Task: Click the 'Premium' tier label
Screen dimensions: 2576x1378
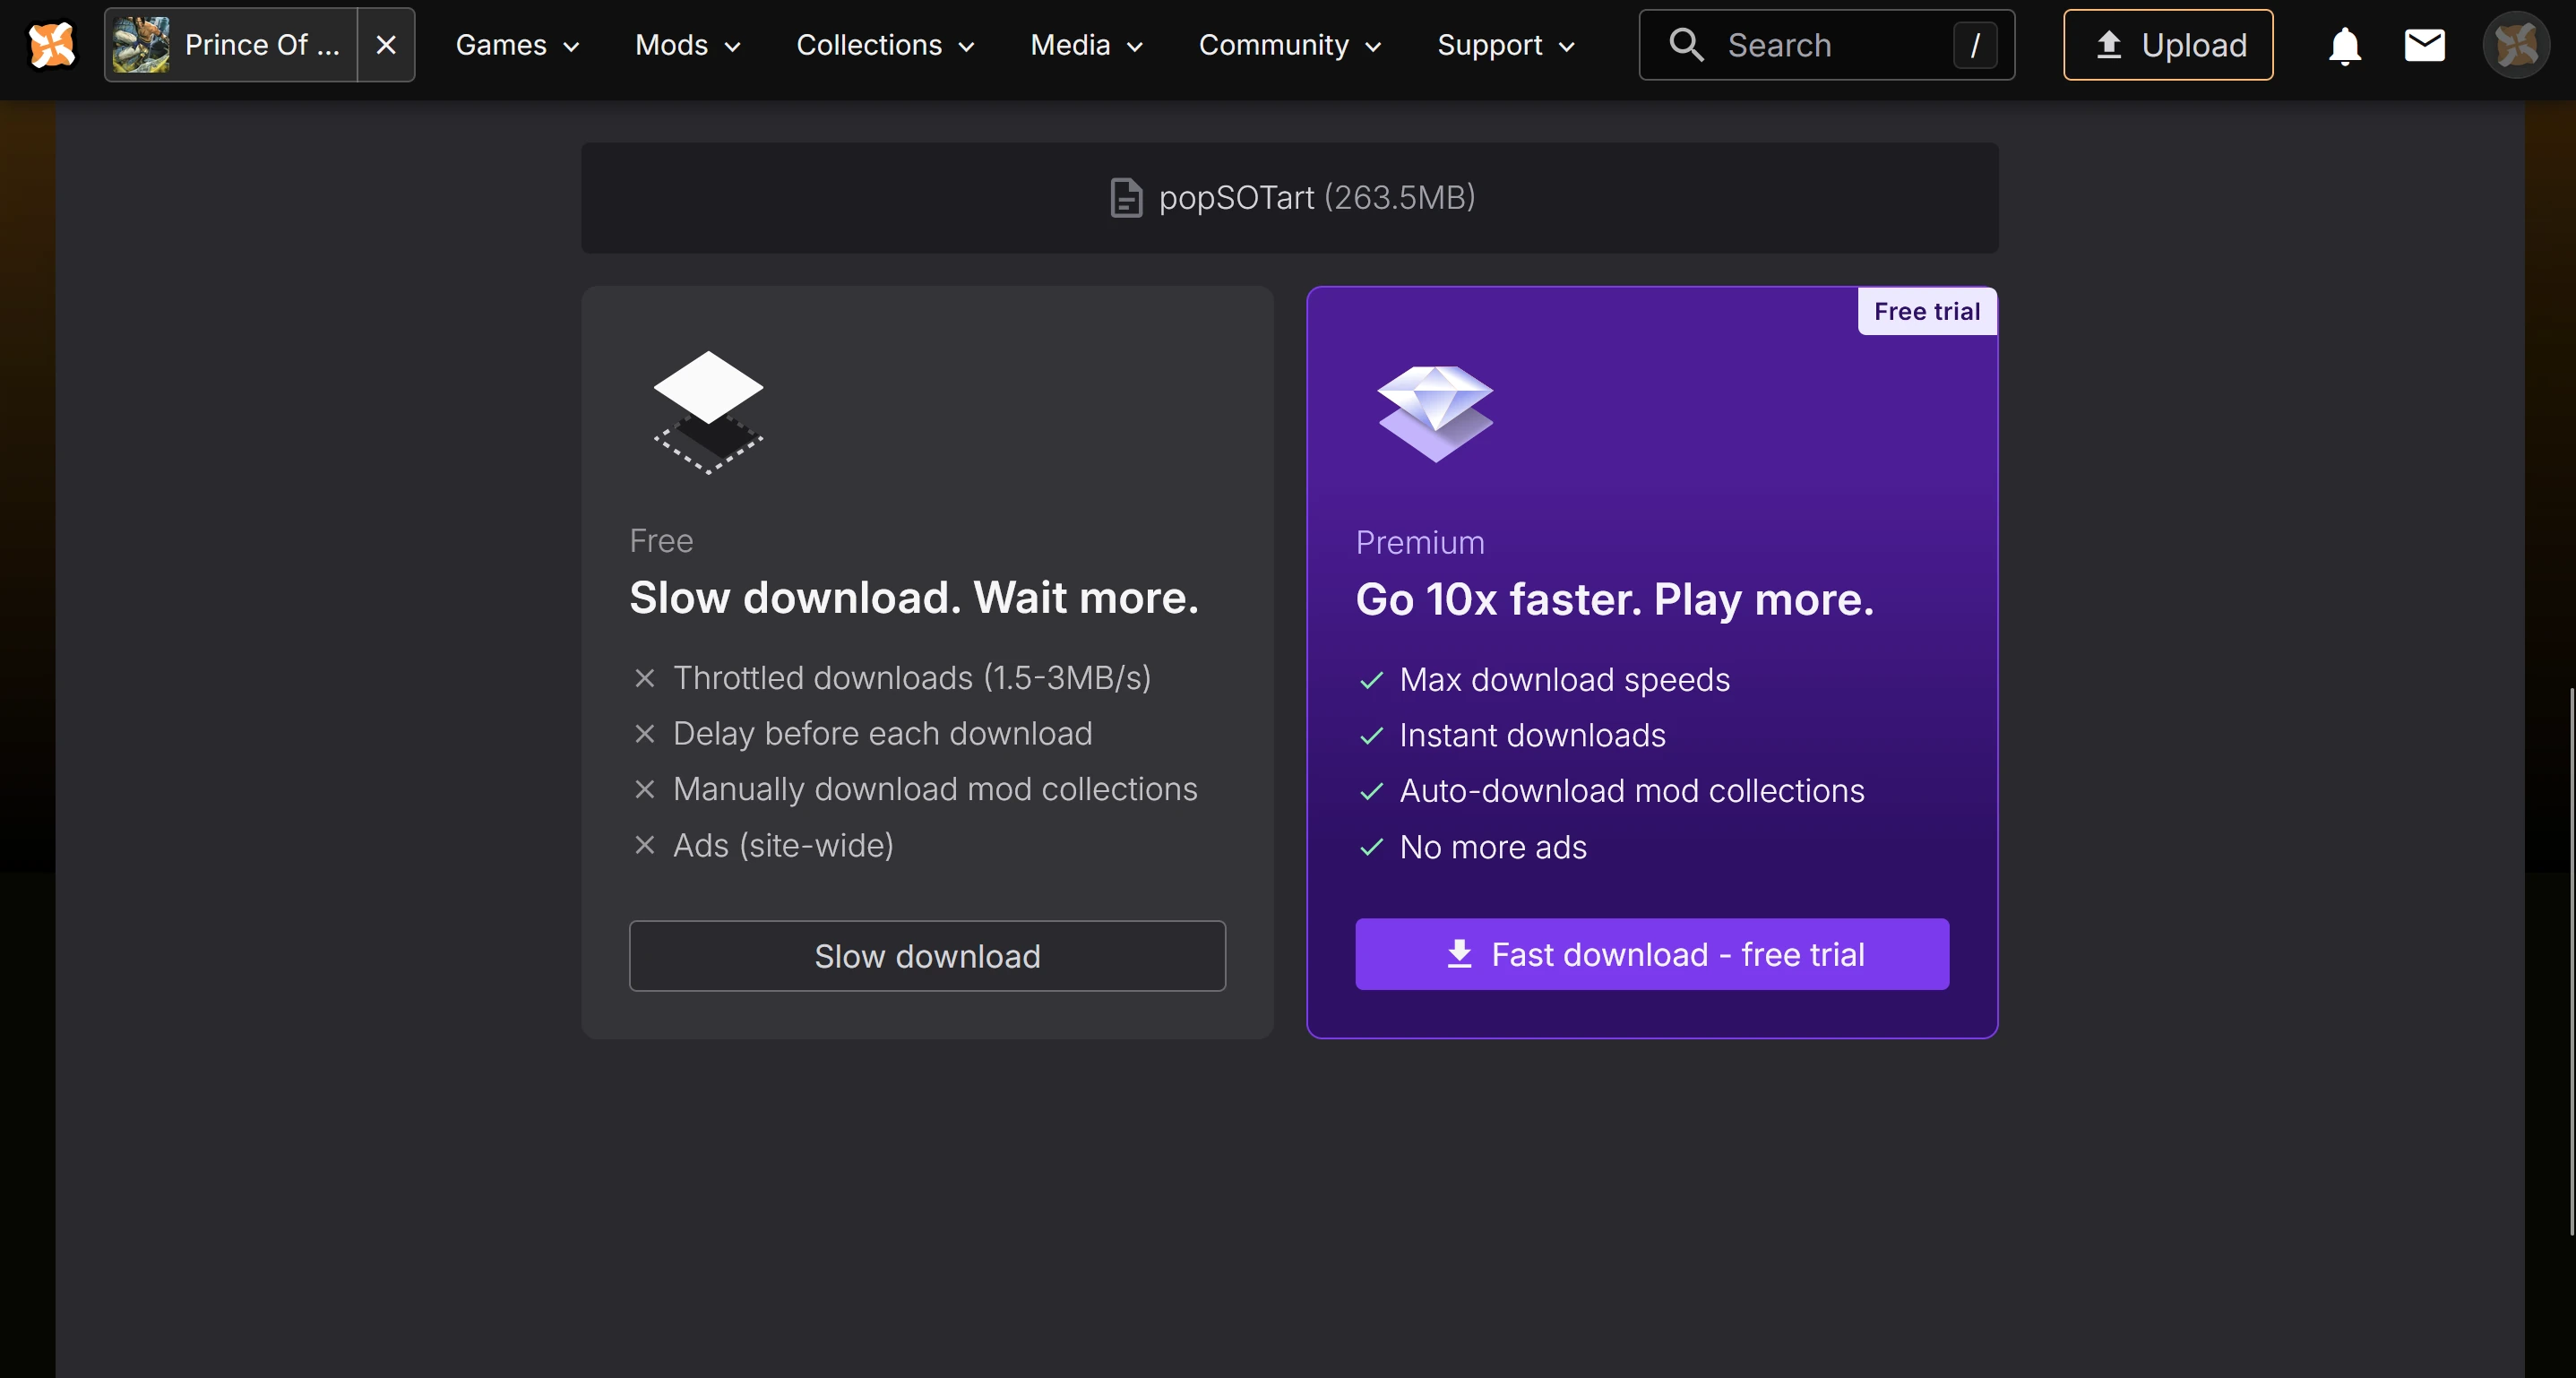Action: (x=1420, y=543)
